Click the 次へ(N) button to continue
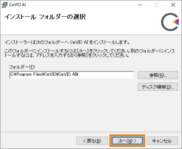 coord(127,141)
